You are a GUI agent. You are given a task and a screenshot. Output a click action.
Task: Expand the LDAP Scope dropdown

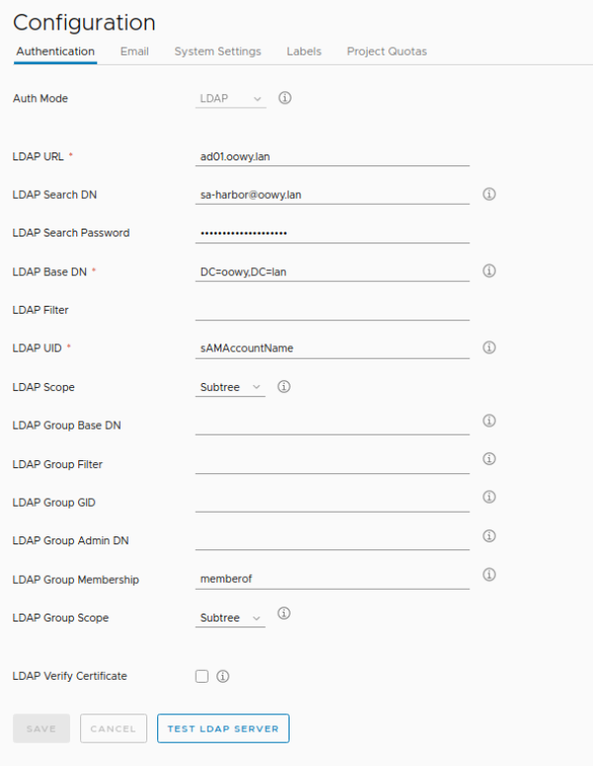[231, 387]
